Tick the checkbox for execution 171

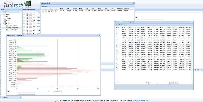24,21
